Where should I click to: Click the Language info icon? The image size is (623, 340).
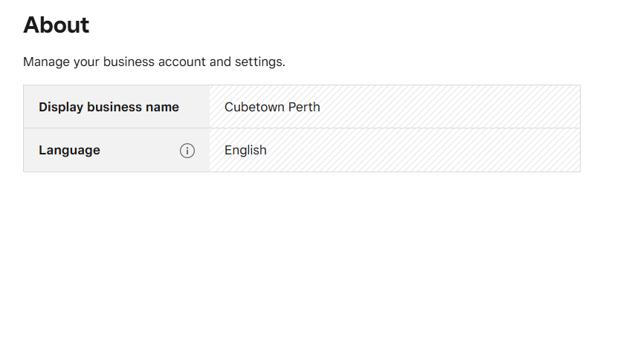coord(187,151)
